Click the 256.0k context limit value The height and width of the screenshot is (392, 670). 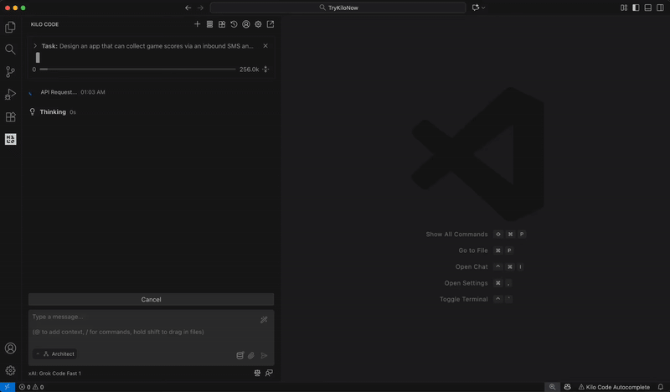pos(249,70)
